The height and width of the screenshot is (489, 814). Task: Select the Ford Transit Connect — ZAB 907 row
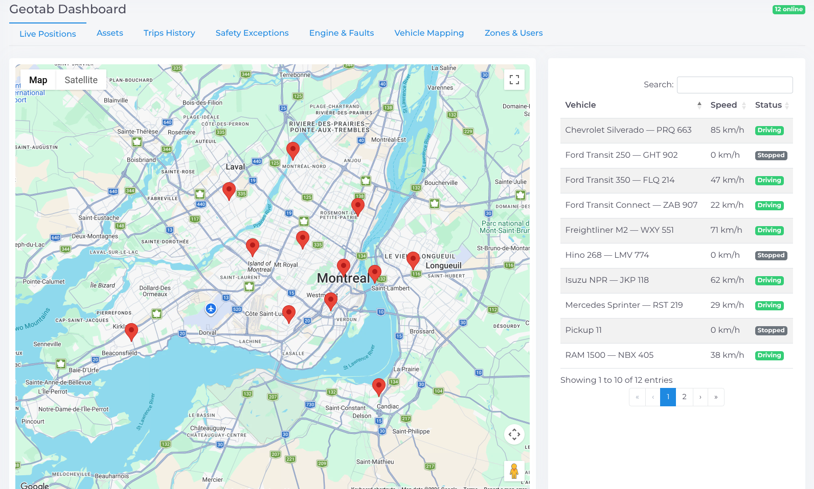pos(676,205)
